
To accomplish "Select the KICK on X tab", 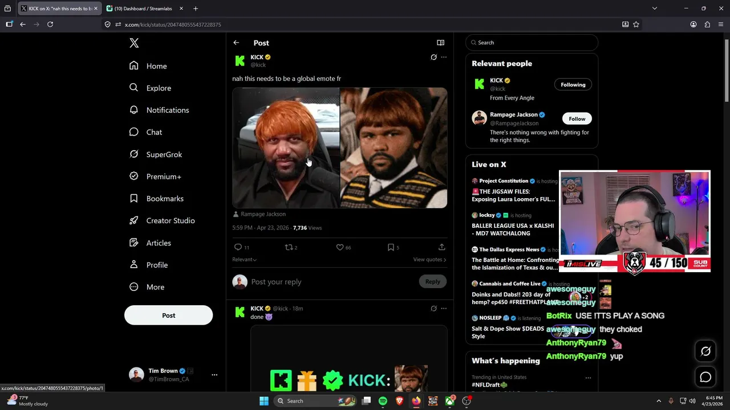I will (58, 9).
